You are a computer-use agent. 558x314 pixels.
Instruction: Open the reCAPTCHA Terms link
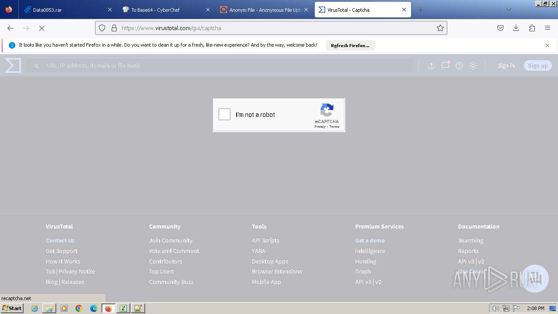click(x=334, y=126)
